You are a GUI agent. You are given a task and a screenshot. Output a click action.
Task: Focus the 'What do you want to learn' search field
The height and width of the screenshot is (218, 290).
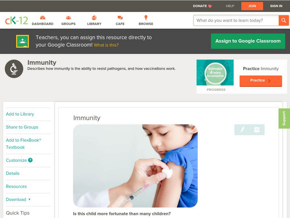point(236,20)
